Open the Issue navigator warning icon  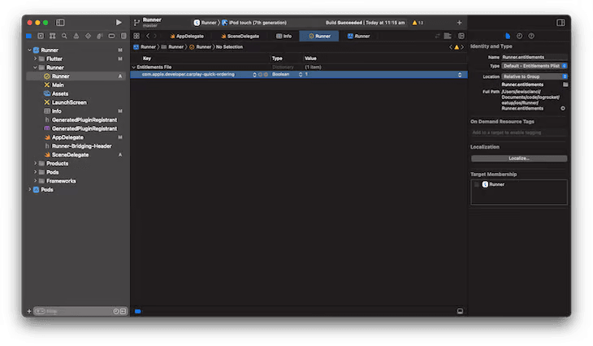[x=76, y=36]
